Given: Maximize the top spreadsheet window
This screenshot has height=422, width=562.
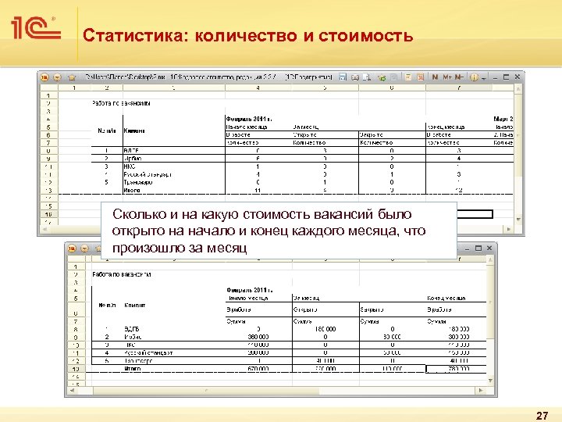Looking at the screenshot, I should click(506, 77).
